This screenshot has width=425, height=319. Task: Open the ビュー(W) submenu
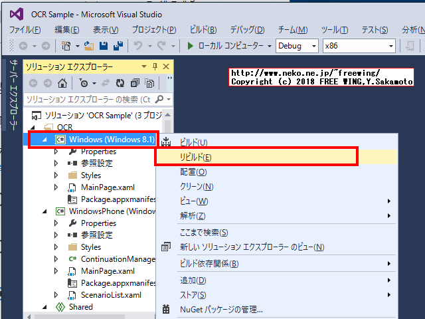276,201
